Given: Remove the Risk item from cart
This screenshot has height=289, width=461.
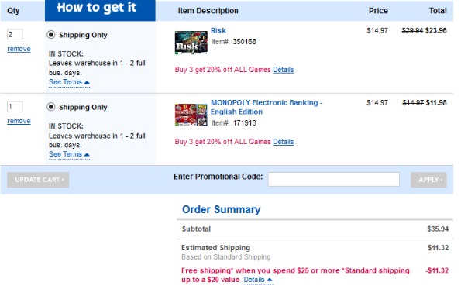Looking at the screenshot, I should (x=19, y=49).
